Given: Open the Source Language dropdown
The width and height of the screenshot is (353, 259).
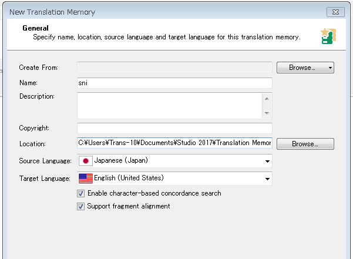Looking at the screenshot, I should 267,161.
